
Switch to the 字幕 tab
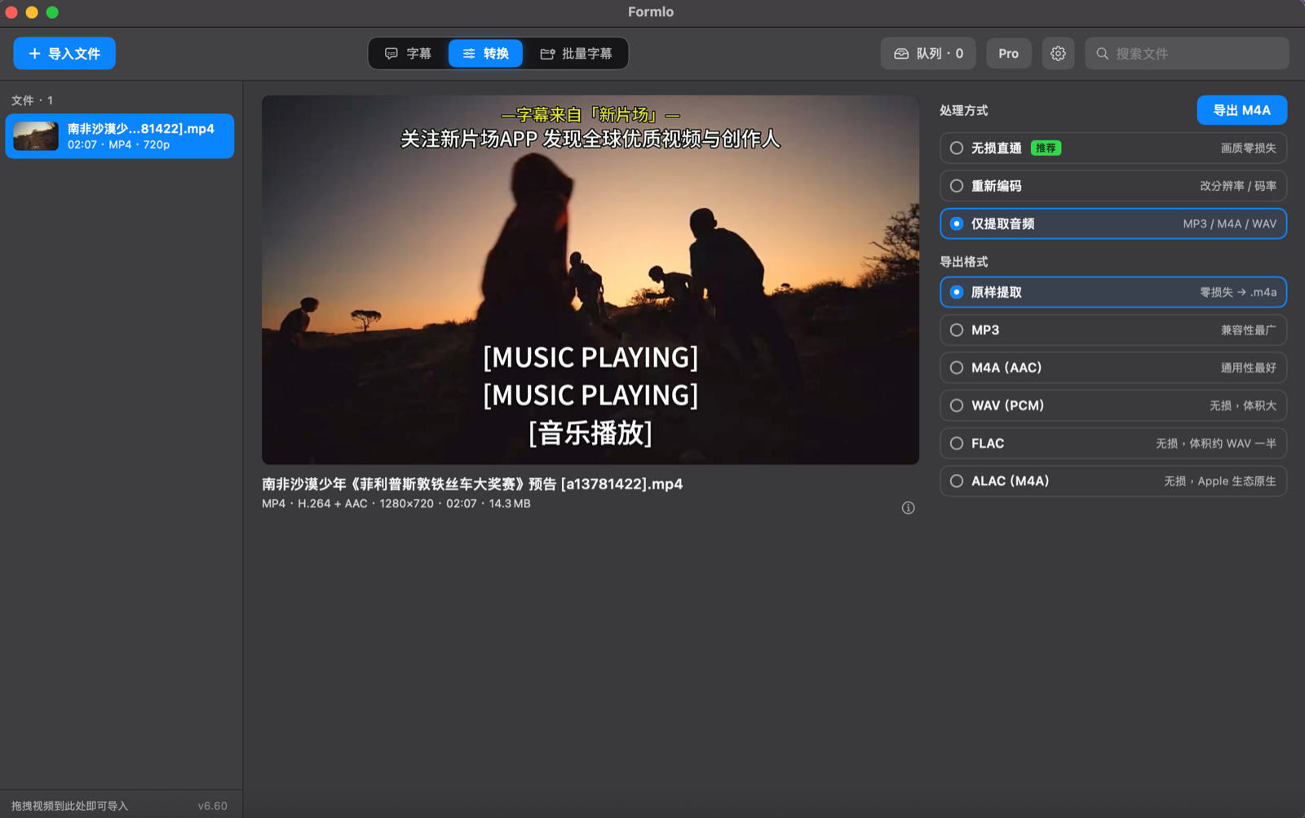click(x=408, y=54)
